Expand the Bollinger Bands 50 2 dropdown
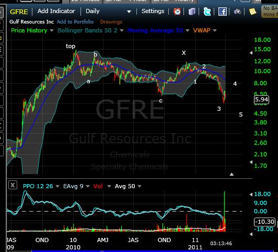The width and height of the screenshot is (278, 252). (122, 30)
